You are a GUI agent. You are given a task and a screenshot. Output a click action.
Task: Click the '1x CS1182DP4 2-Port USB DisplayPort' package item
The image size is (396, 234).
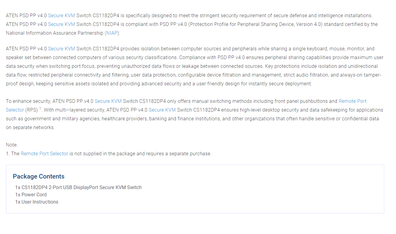click(78, 187)
